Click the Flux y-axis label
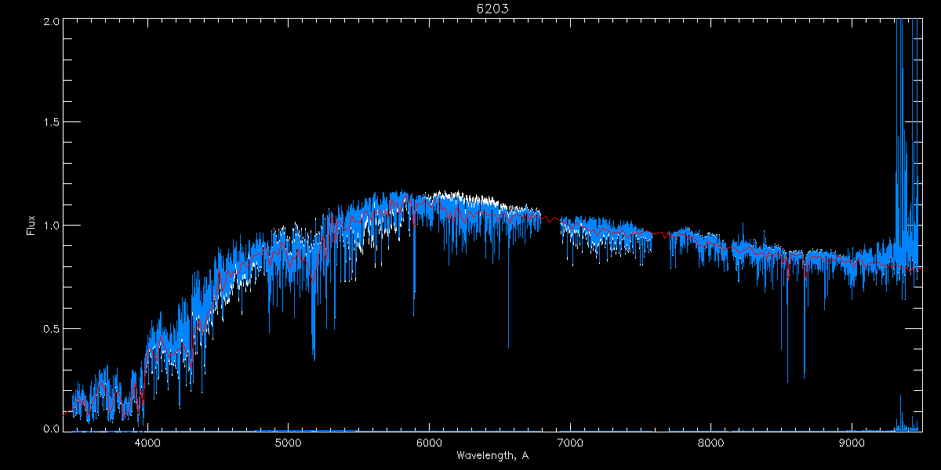Screen dimensions: 941x470 [x=31, y=225]
